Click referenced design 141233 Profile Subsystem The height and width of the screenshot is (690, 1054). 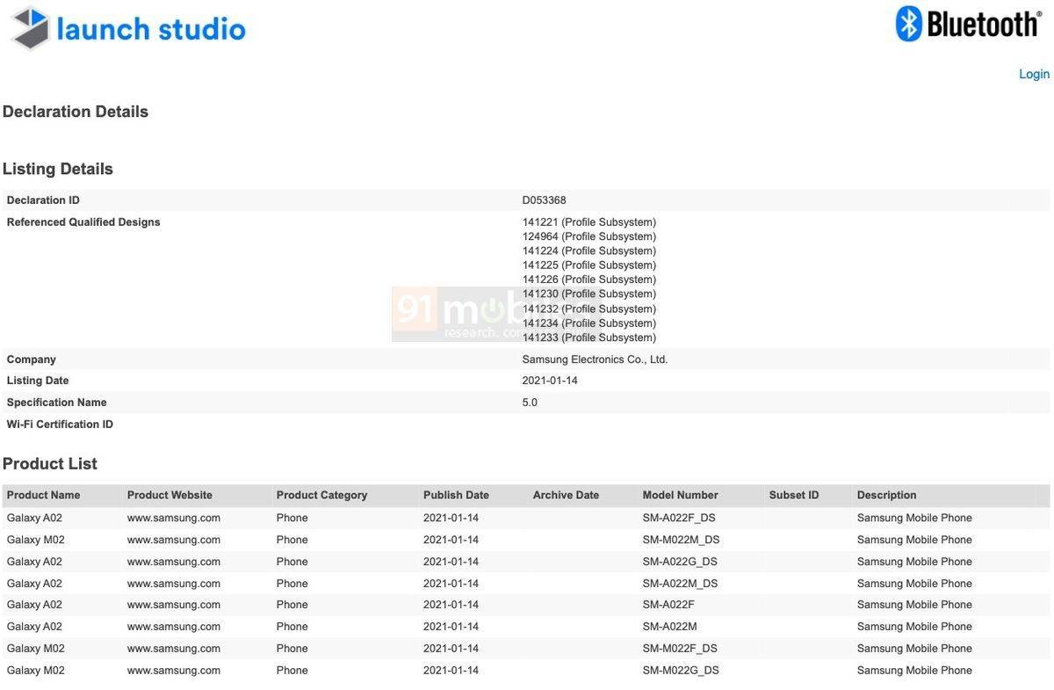[588, 338]
